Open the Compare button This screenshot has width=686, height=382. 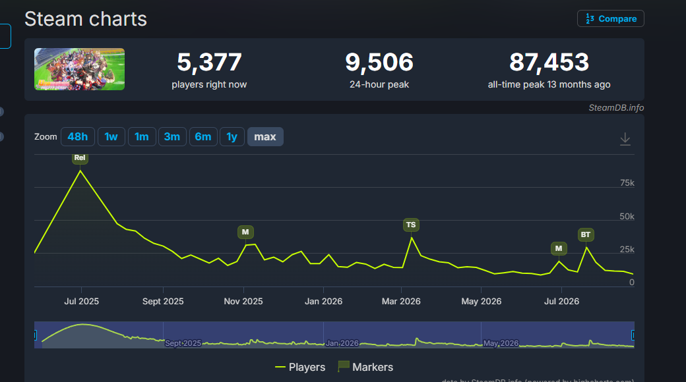click(610, 19)
